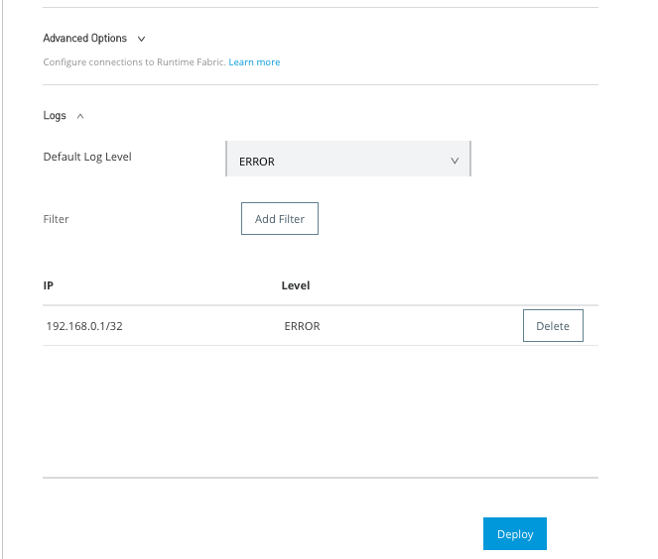Click the IP column header
The width and height of the screenshot is (658, 559).
click(48, 285)
